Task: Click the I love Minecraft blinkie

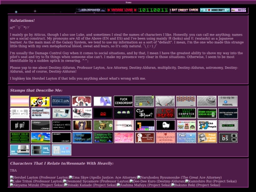Action: 215,10
